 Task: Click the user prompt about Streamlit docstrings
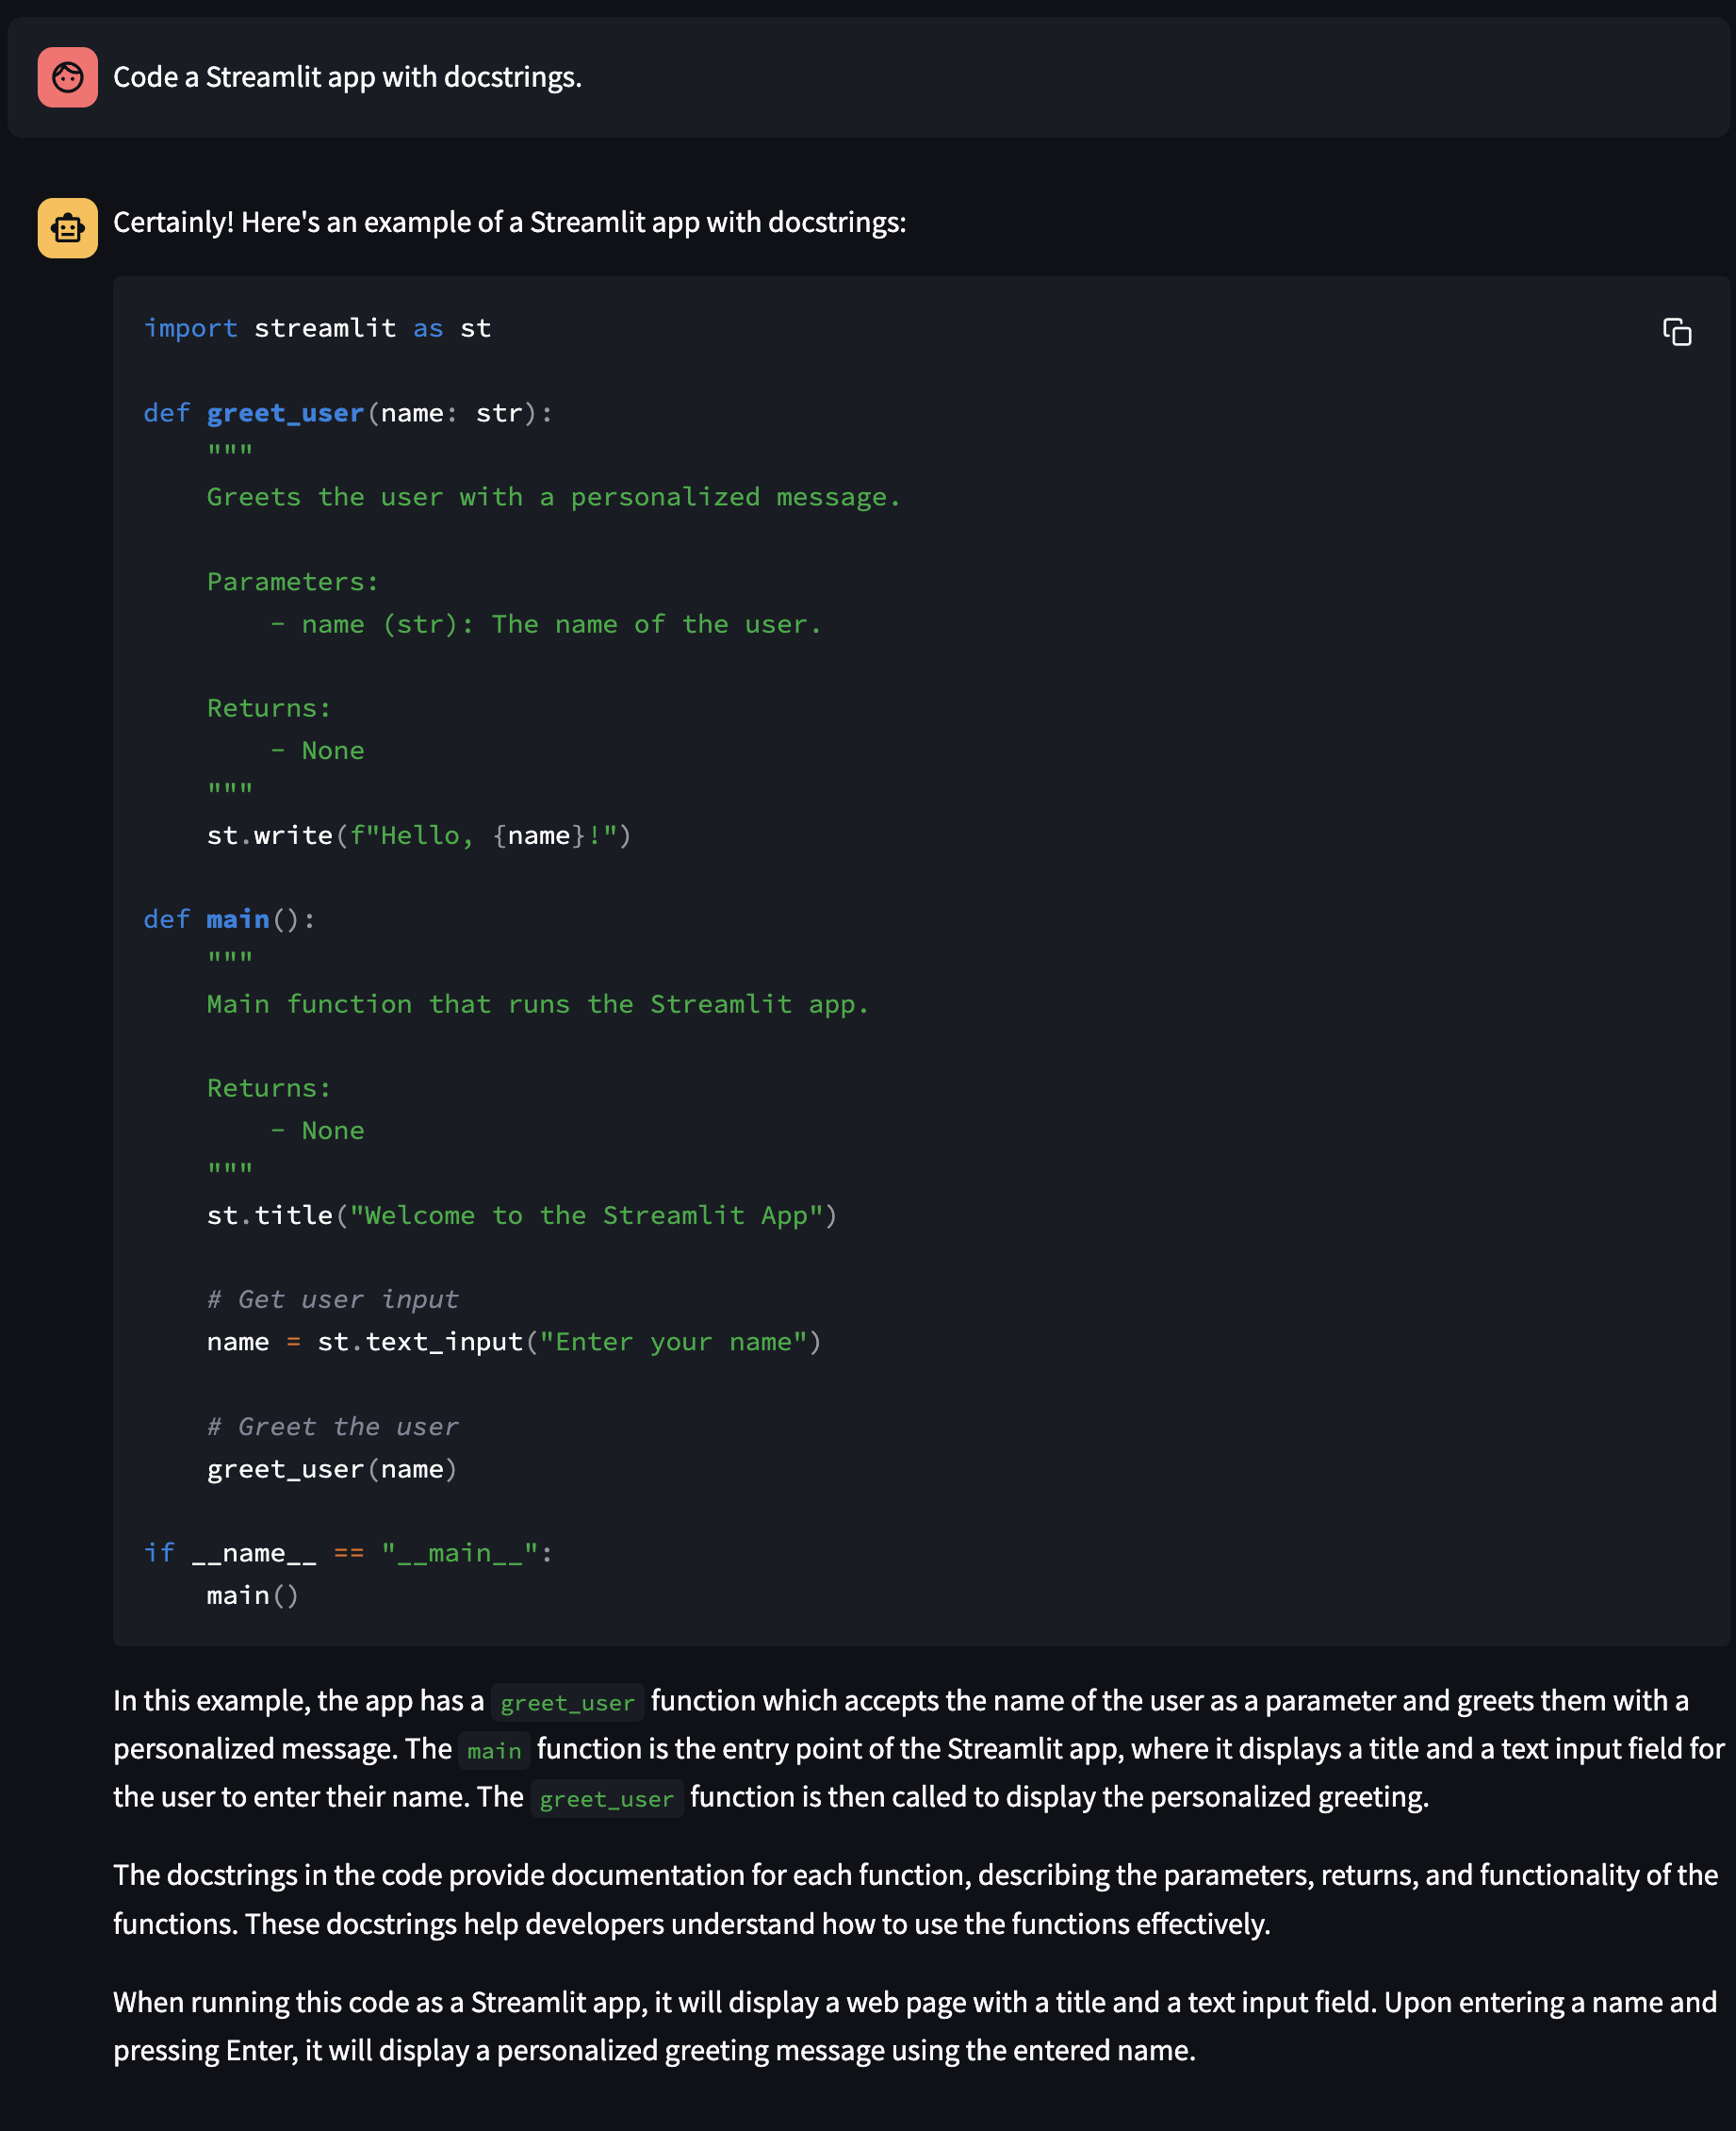(347, 77)
